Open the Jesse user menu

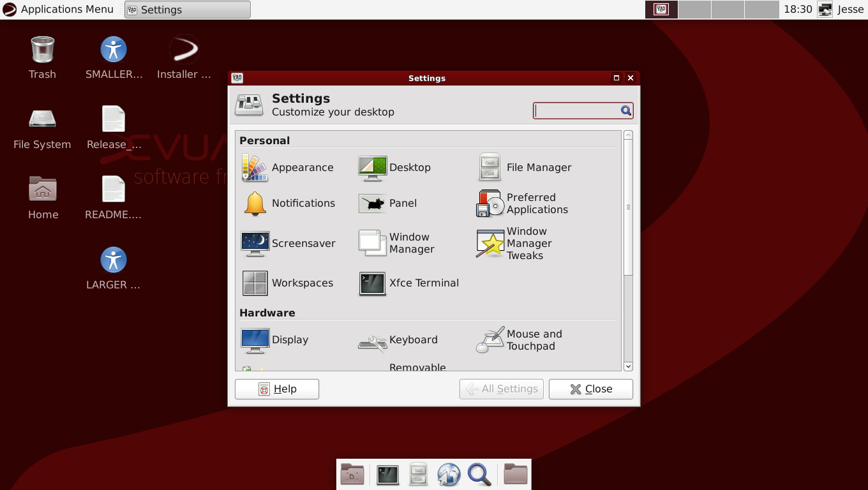tap(850, 10)
